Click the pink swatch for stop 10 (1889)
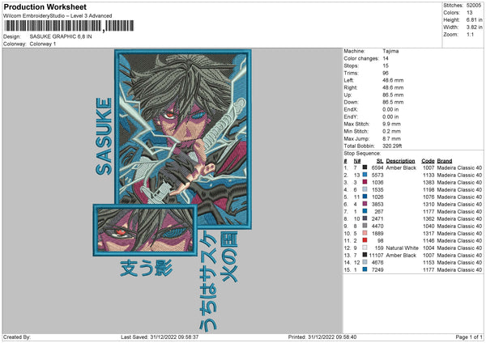 pyautogui.click(x=364, y=233)
